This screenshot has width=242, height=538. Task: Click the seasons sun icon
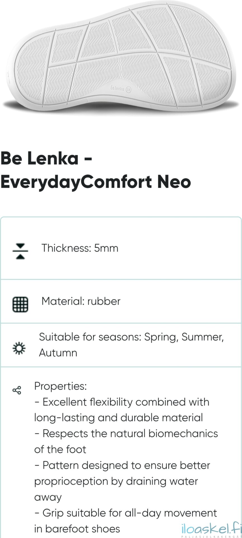pyautogui.click(x=19, y=348)
